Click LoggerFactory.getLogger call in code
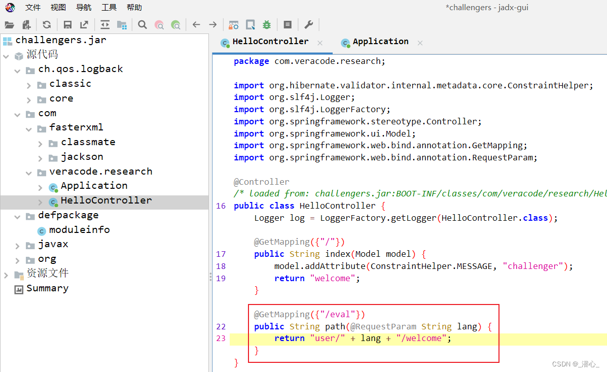607x372 pixels. coord(378,218)
